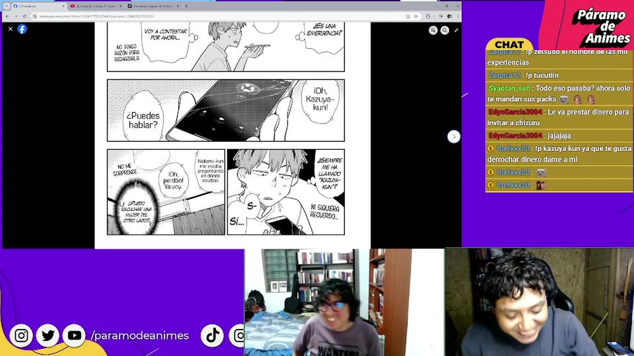Click Stefxxx20's '!p kazuya kun' message

click(x=559, y=154)
